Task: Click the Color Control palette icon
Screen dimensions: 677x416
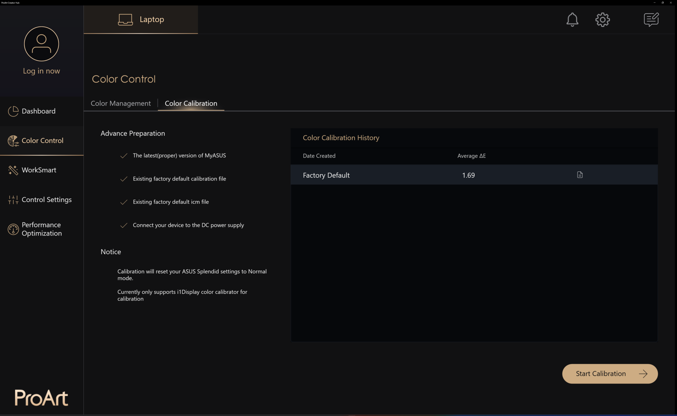Action: point(13,141)
